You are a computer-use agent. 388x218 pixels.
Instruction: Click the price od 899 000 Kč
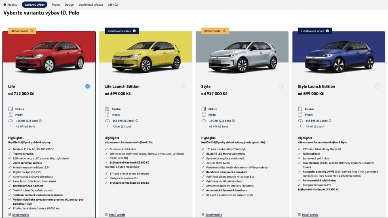coord(310,94)
